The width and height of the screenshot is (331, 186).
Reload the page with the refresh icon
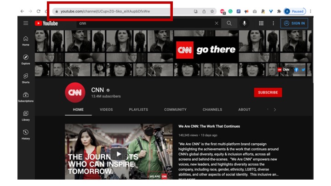point(39,11)
